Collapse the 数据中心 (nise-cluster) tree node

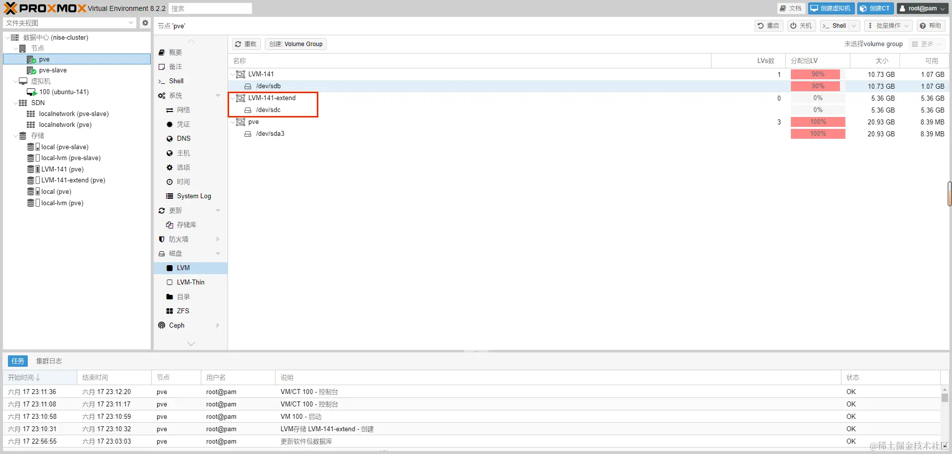click(x=7, y=38)
